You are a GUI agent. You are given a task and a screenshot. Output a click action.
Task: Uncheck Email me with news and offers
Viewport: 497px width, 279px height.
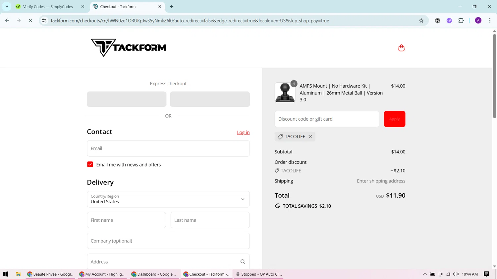tap(90, 165)
